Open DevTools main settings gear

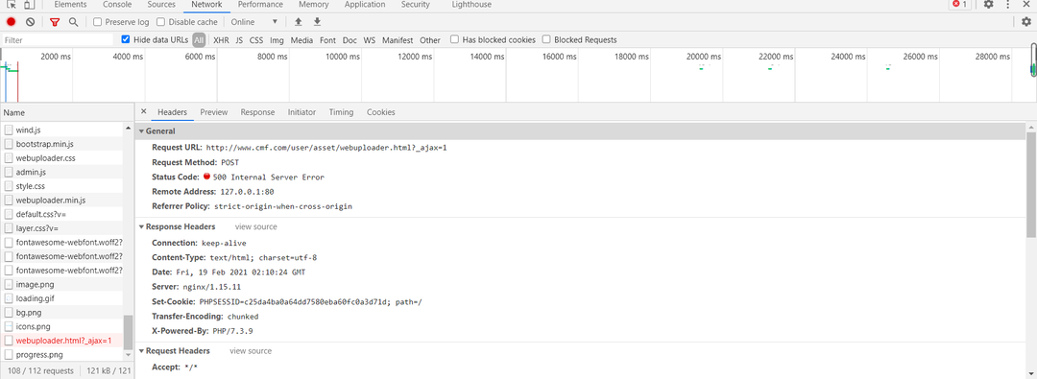(988, 5)
